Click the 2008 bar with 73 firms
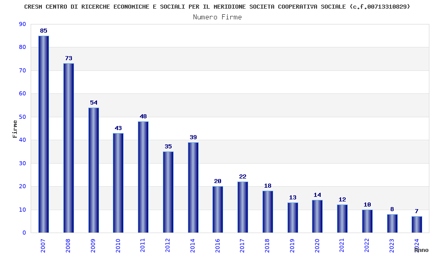The width and height of the screenshot is (434, 255). 68,148
